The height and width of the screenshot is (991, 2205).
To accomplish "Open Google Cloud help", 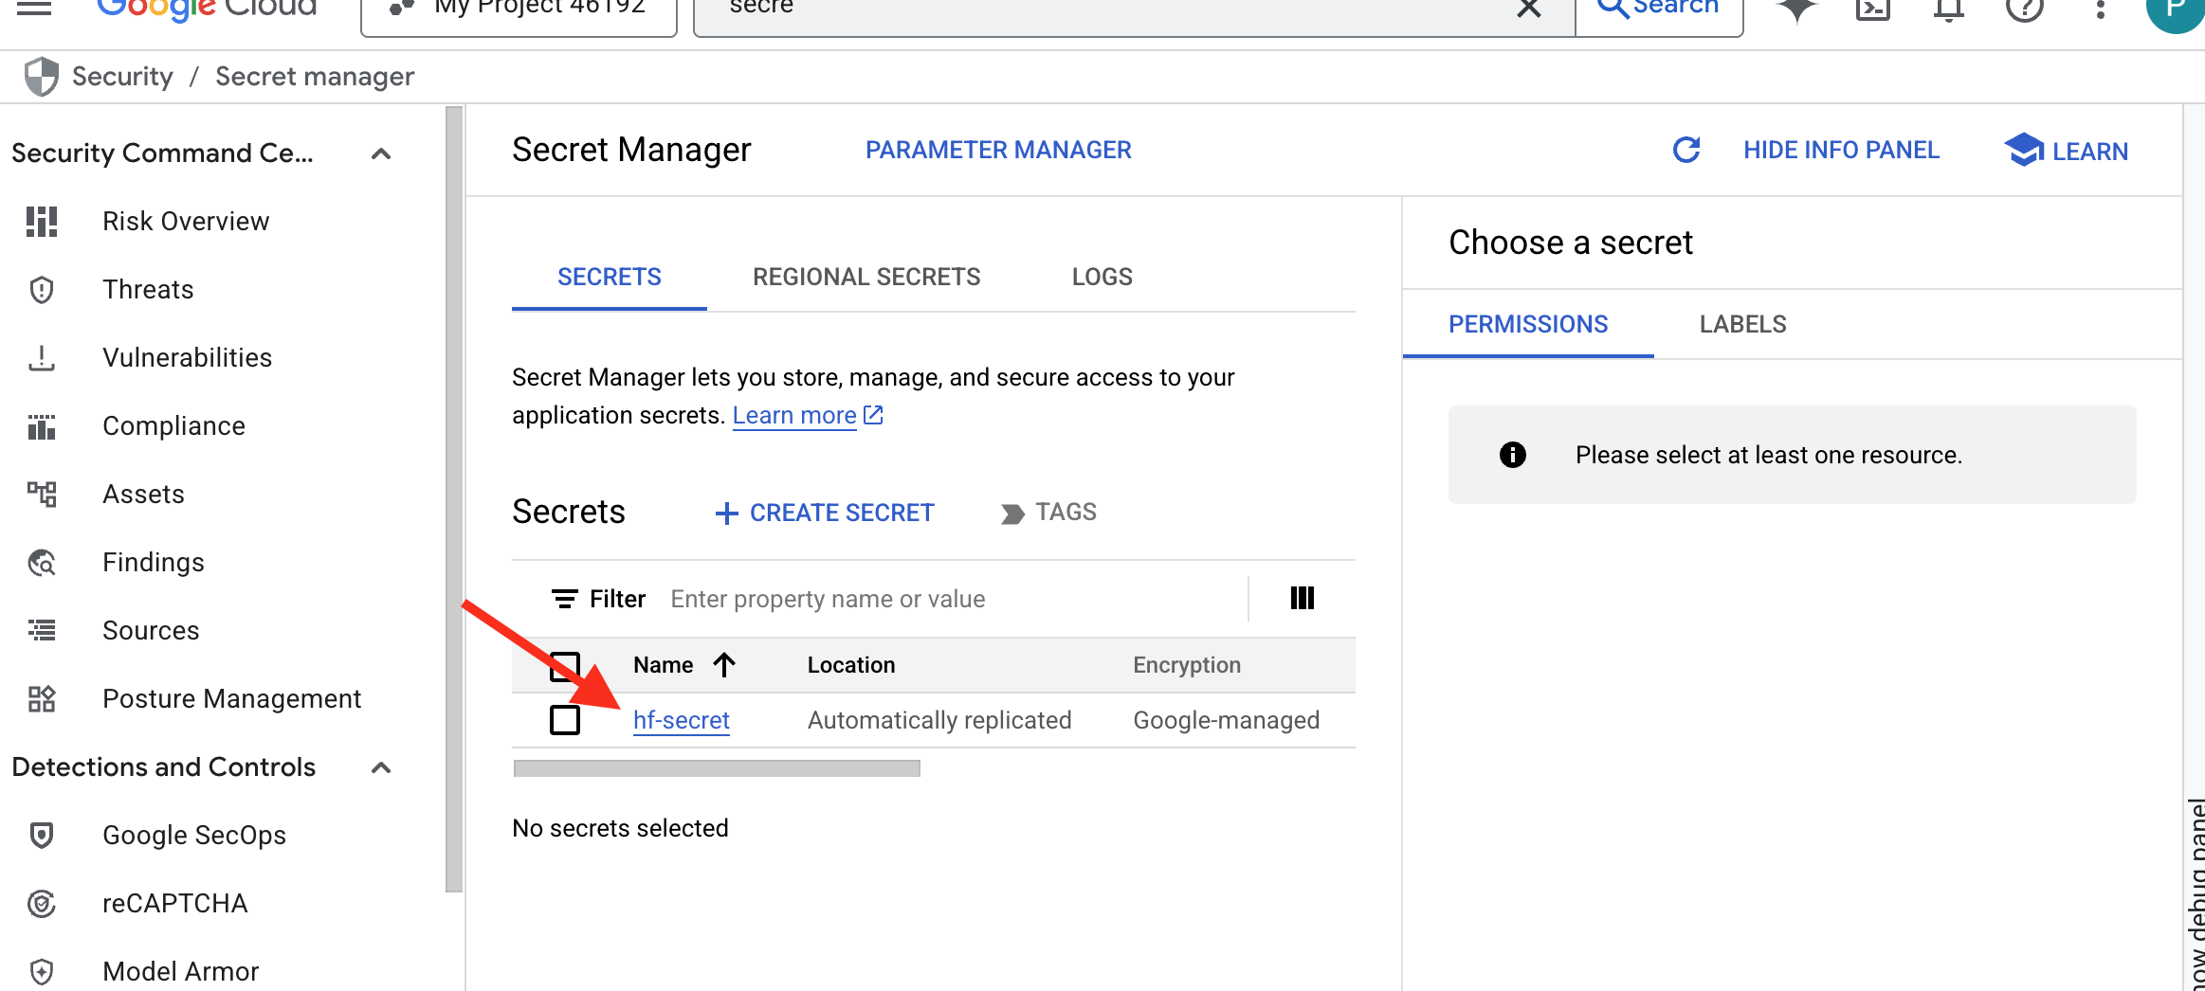I will (x=2025, y=9).
